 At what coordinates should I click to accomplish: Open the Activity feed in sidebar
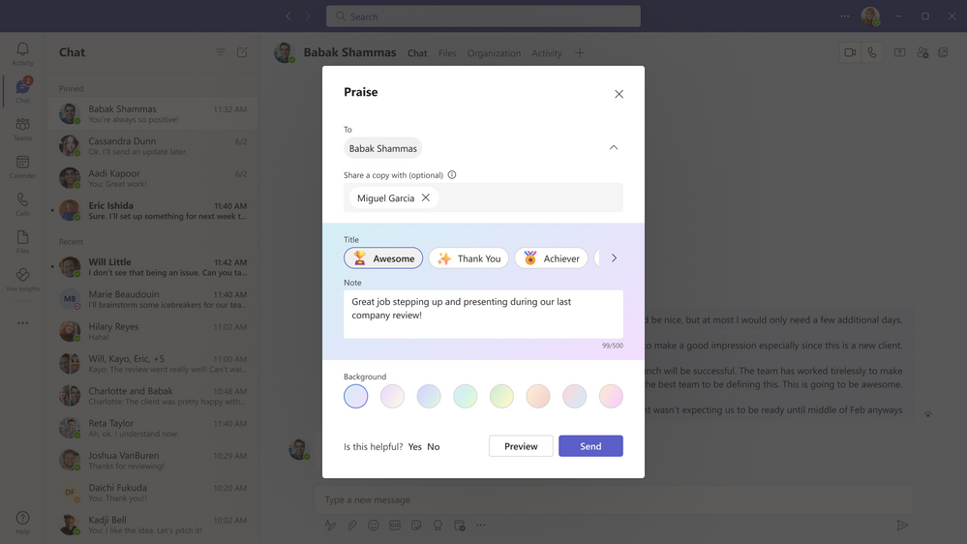coord(22,53)
